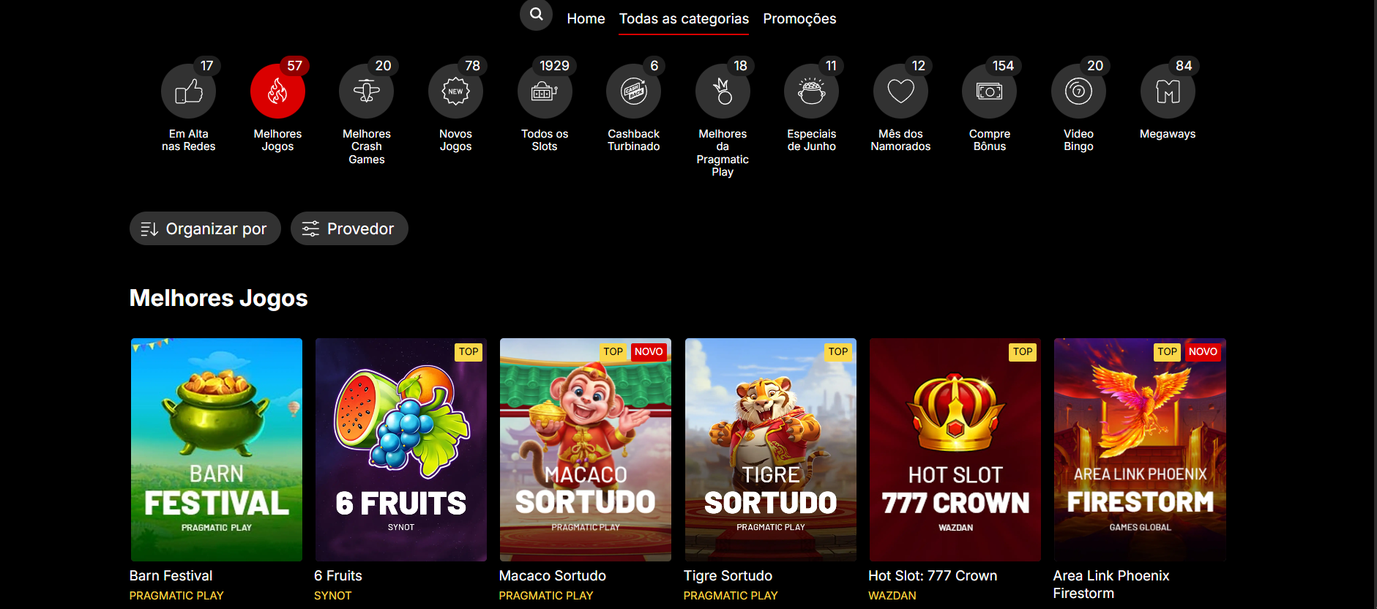Click the Especiais de Junho label

click(812, 140)
